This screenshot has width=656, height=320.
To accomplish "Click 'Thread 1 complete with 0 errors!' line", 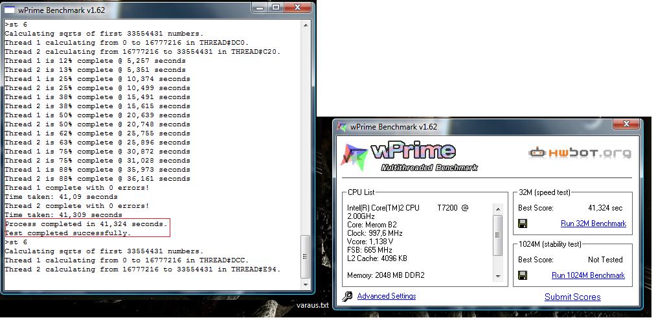I will pyautogui.click(x=77, y=188).
